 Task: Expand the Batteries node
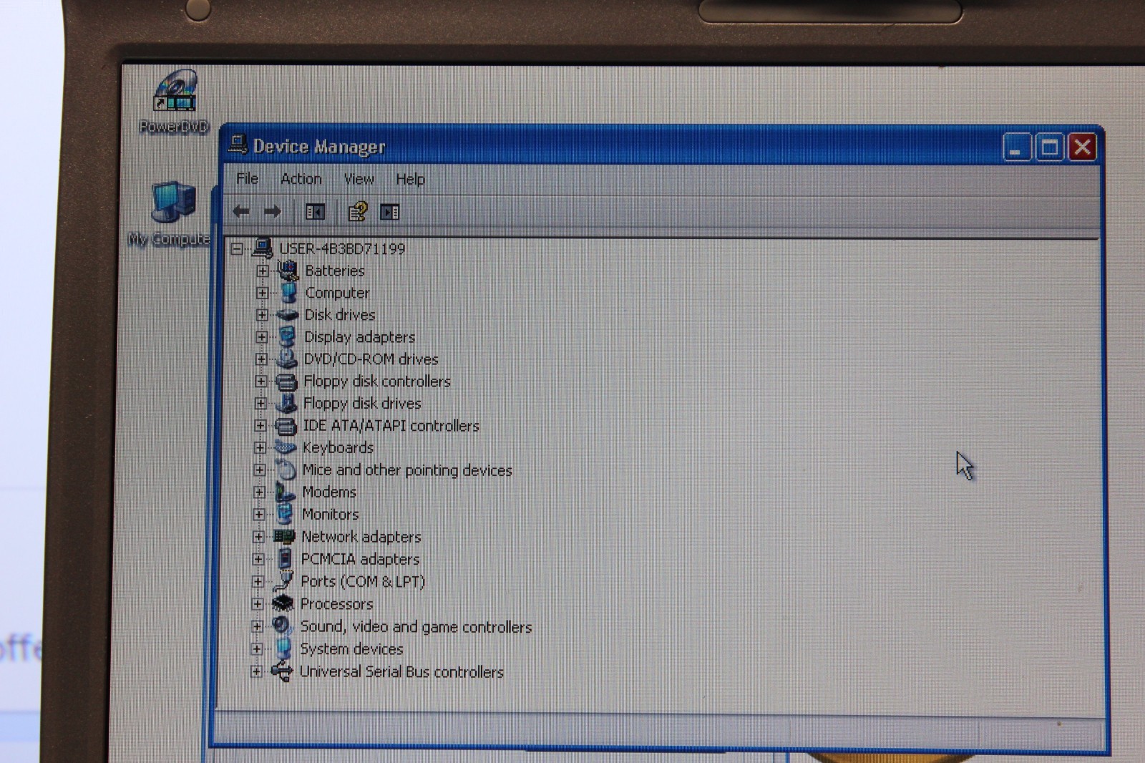pos(263,271)
